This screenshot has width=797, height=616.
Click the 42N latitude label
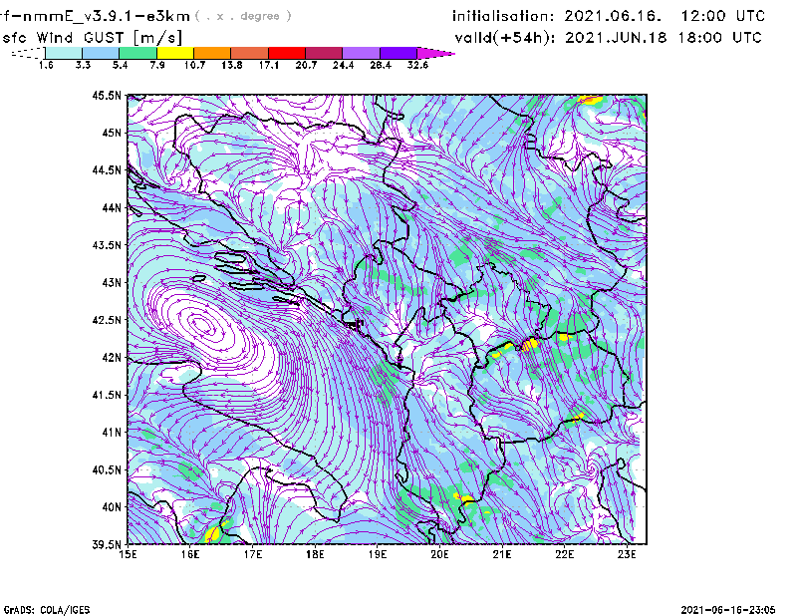point(112,358)
